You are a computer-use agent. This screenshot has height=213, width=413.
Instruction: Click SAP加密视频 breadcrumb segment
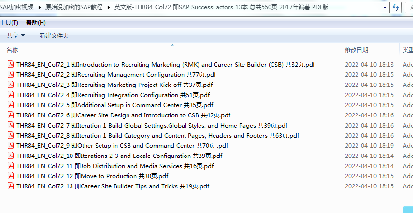tap(17, 7)
